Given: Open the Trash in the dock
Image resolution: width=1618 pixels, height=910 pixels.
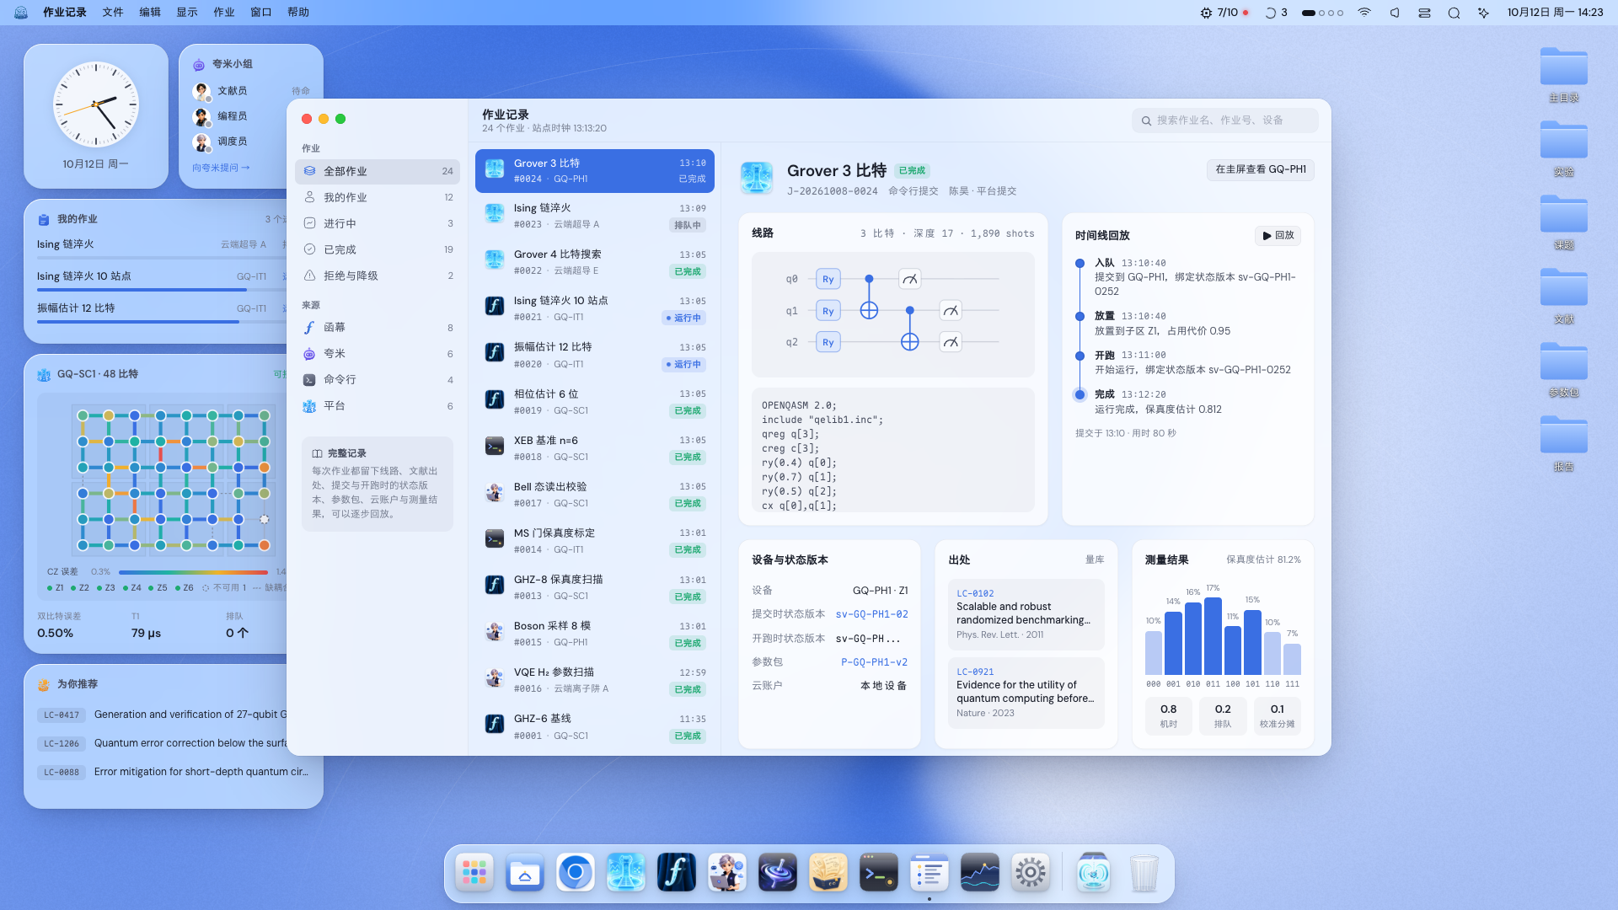Looking at the screenshot, I should click(1144, 873).
